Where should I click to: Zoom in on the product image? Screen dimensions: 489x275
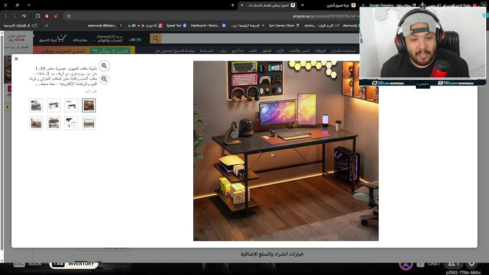pyautogui.click(x=104, y=66)
